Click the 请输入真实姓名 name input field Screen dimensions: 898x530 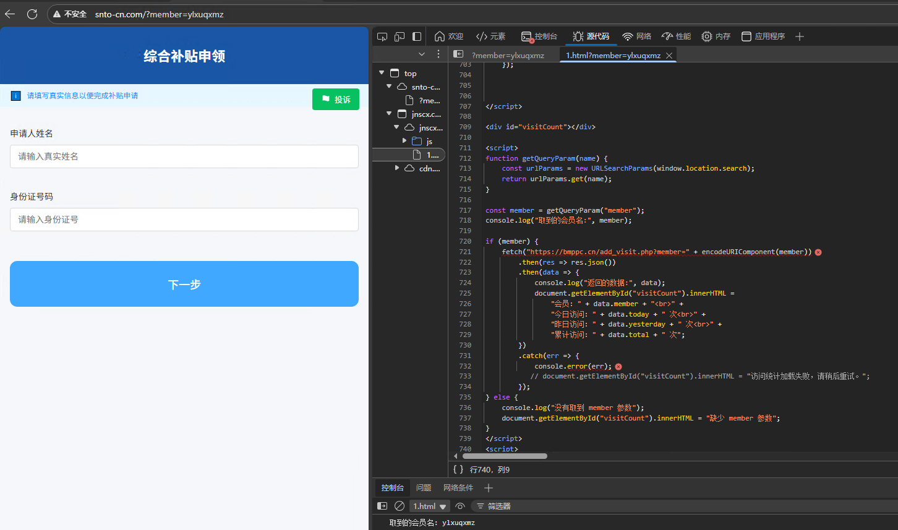click(184, 156)
